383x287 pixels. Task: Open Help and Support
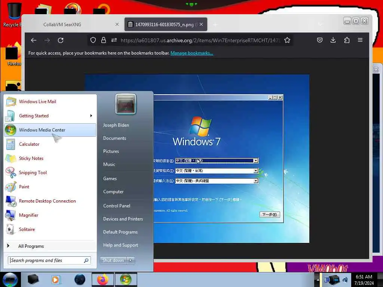[120, 245]
